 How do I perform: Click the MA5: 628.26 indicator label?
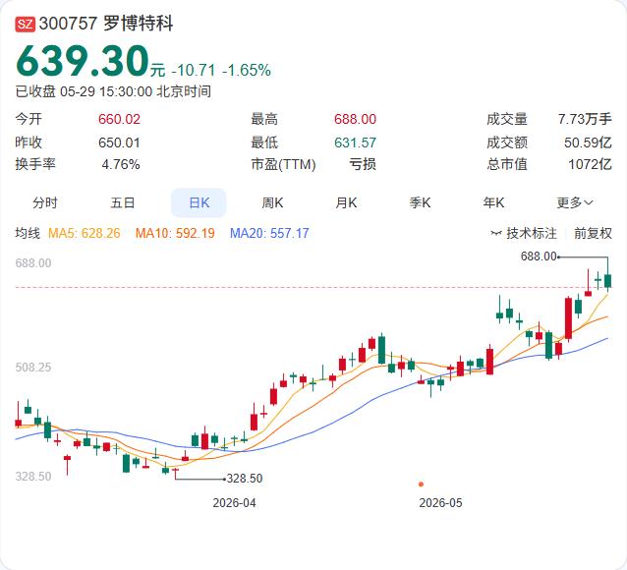[84, 233]
